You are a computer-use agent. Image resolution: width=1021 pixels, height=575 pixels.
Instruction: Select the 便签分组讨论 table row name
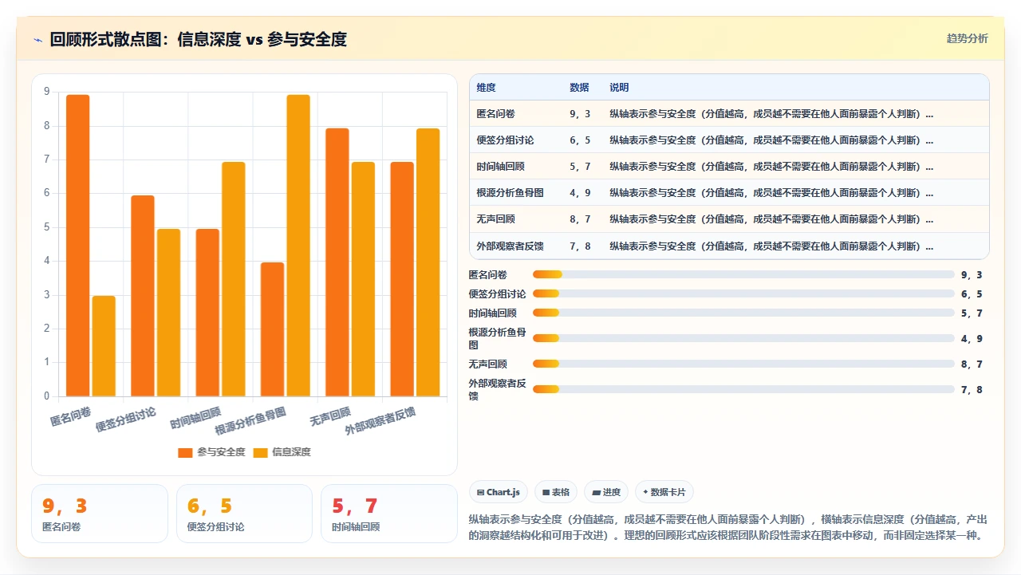point(506,140)
